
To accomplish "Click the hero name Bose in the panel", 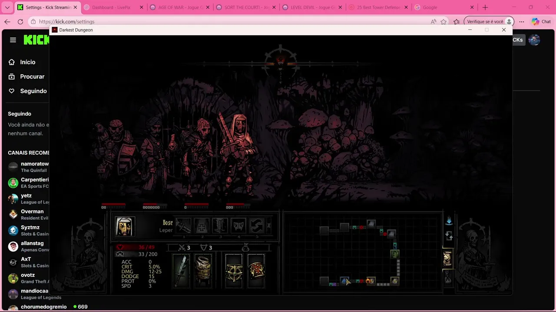I will (x=168, y=223).
